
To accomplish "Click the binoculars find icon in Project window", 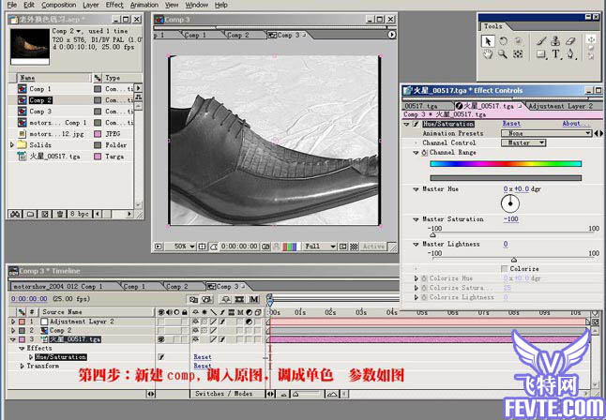I will [x=15, y=214].
